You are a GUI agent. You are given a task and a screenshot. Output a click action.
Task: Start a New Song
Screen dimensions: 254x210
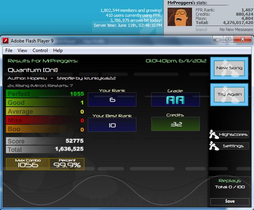point(229,68)
